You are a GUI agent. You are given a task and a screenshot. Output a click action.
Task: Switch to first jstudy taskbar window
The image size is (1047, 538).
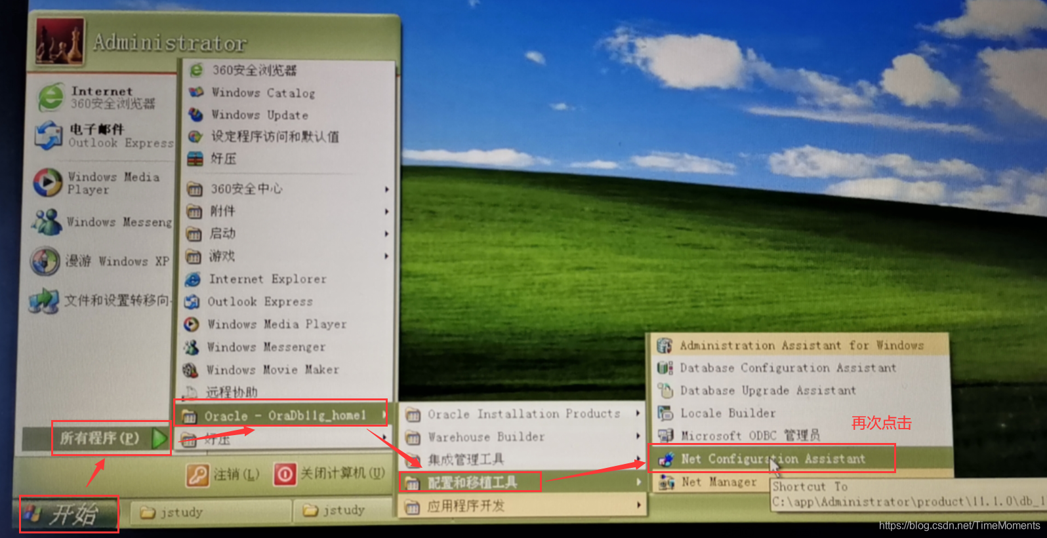click(x=211, y=512)
